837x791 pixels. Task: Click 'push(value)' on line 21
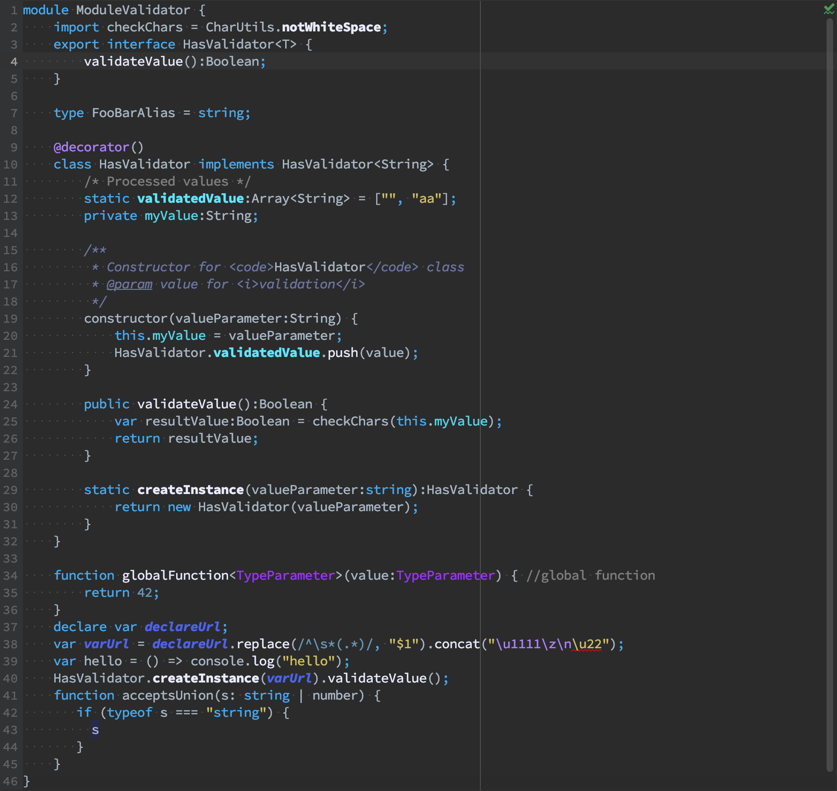pos(369,353)
